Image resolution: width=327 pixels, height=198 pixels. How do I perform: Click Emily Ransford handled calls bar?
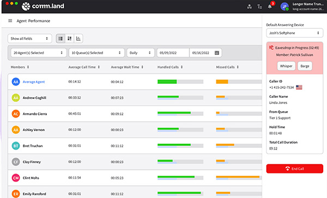180,194
